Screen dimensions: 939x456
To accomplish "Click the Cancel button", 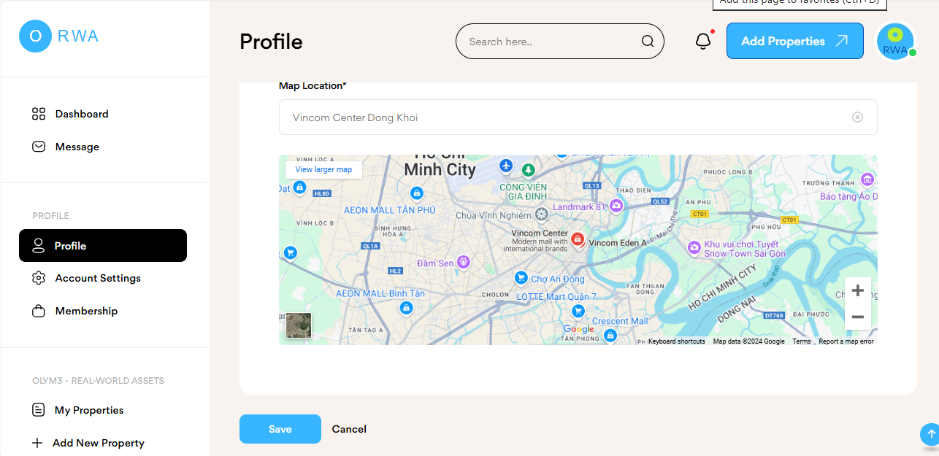I will click(x=349, y=429).
